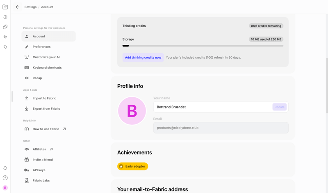Image resolution: width=328 pixels, height=193 pixels.
Task: Click the Fabric home folder icon
Action: pos(5,7)
